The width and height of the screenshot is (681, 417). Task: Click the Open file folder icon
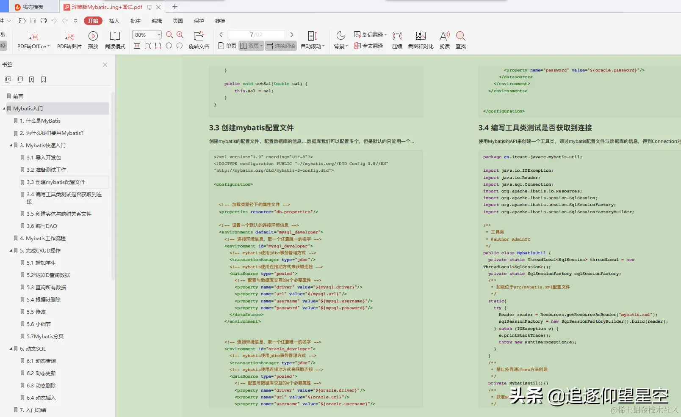point(22,21)
